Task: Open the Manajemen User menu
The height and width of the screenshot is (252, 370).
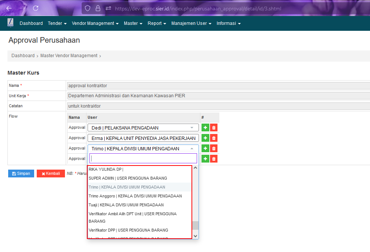Action: [x=191, y=23]
